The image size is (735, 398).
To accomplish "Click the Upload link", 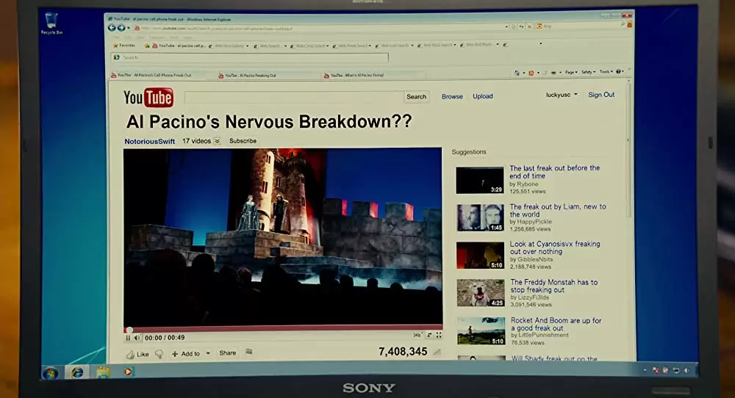I will (483, 96).
